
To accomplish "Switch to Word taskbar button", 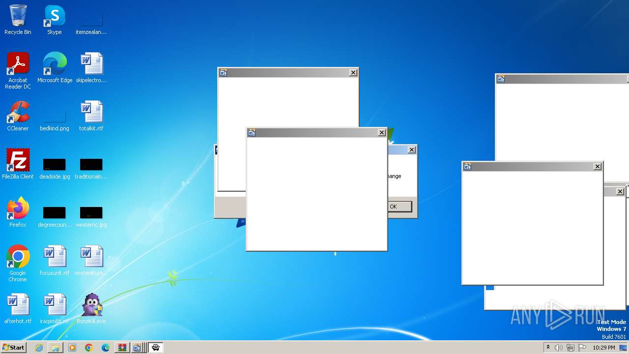I will [138, 348].
